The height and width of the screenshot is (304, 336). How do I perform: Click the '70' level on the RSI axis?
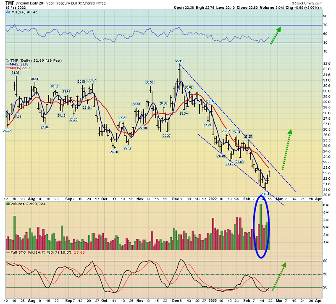pos(325,25)
